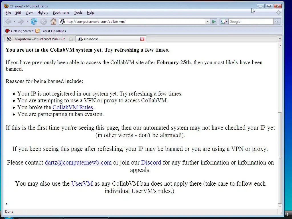Click the Forward navigation arrow

point(21,22)
